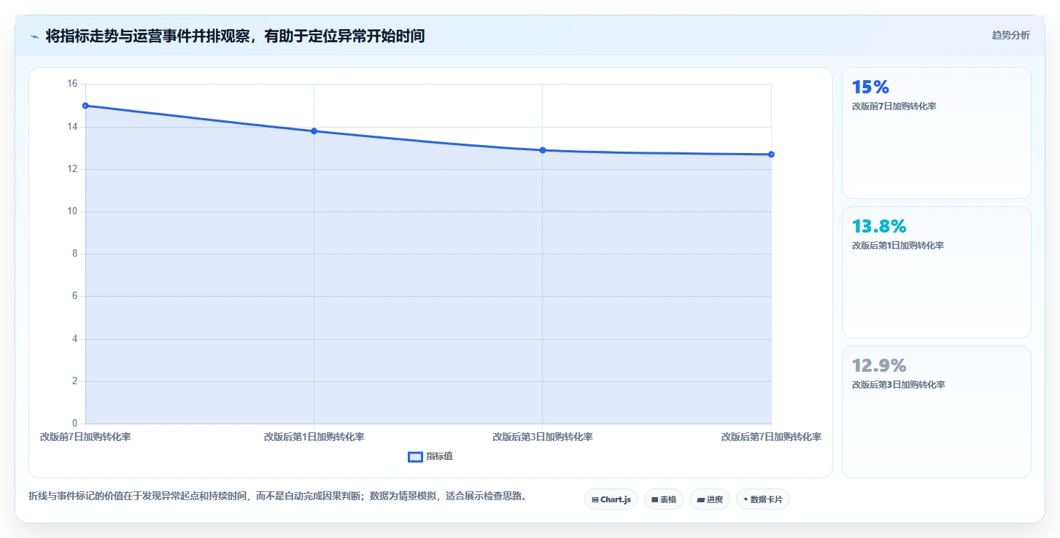Click the y-axis value 0
Screen dimensions: 1060x538
click(x=74, y=424)
